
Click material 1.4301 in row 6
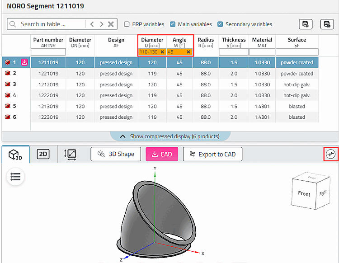262,117
